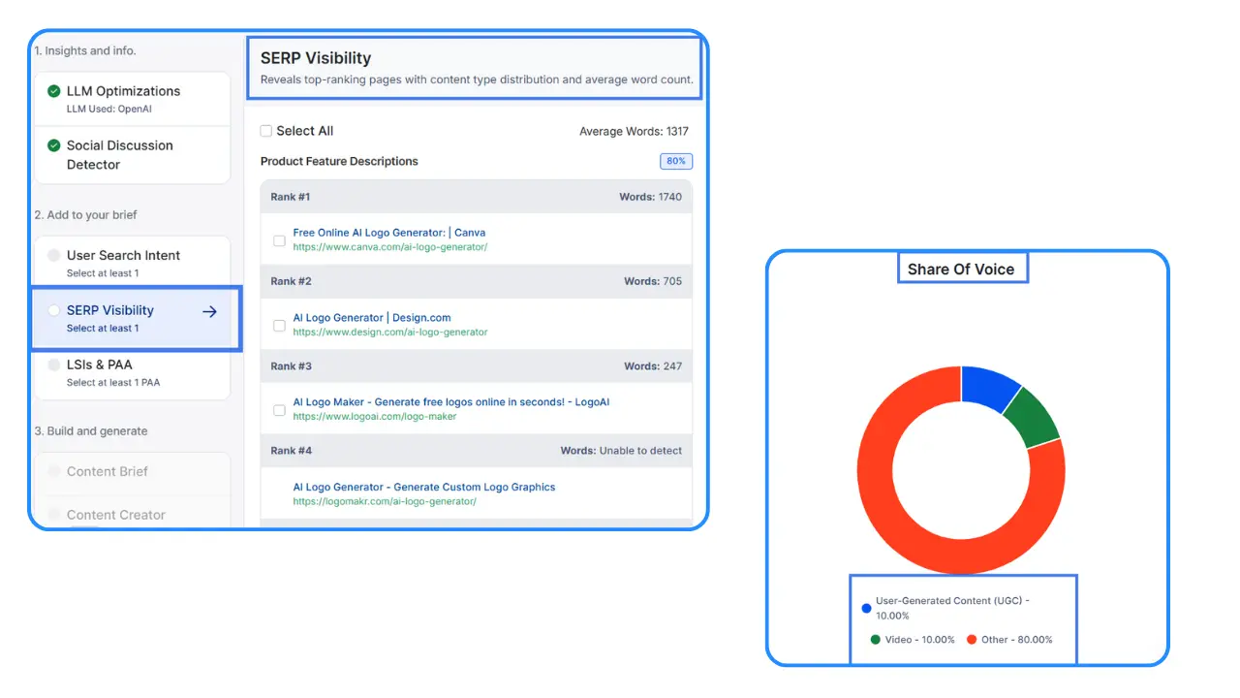Check the Rank #3 LogoAI result
The height and width of the screenshot is (698, 1240).
pos(279,410)
